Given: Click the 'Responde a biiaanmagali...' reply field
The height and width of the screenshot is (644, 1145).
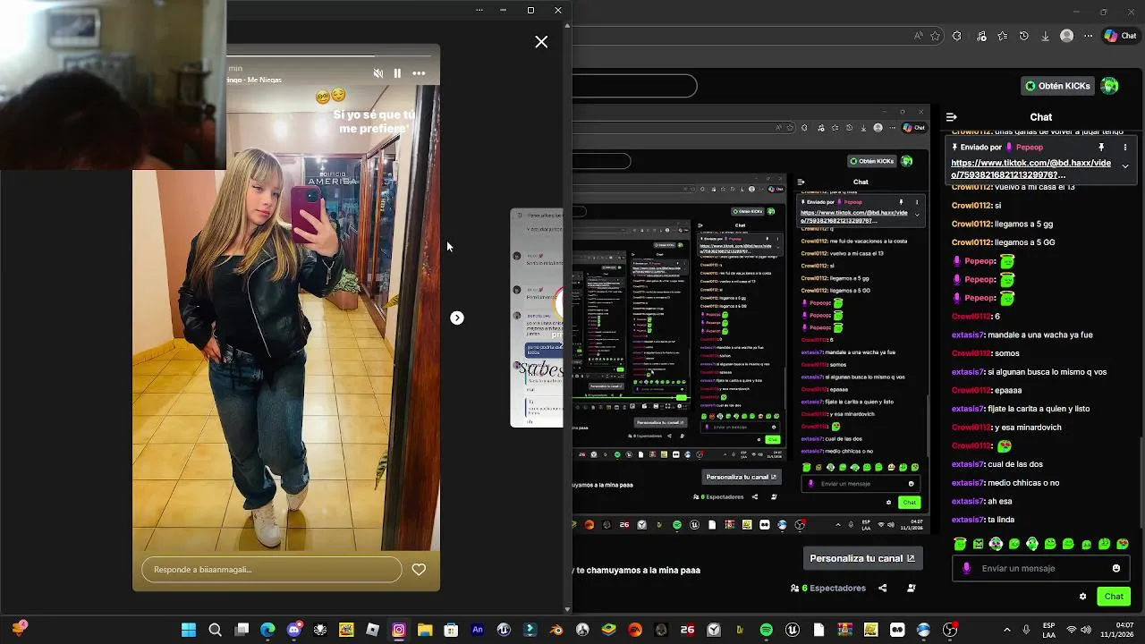Looking at the screenshot, I should pos(272,570).
